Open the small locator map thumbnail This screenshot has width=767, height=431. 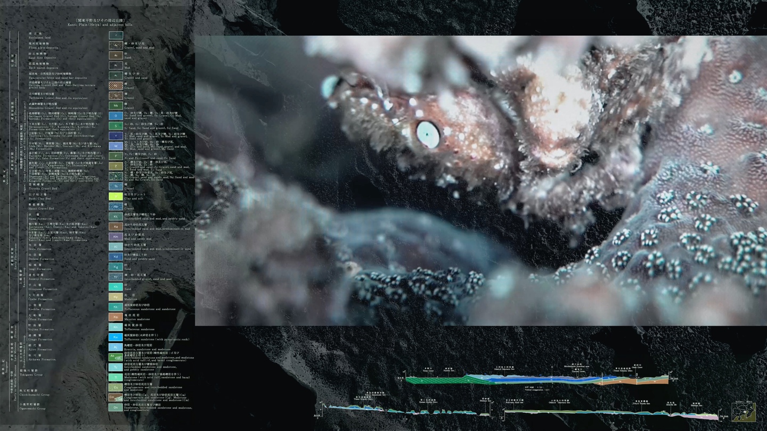(744, 412)
